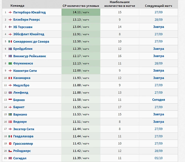Click the Mexico flag beside Симарронес де Сонора
The image size is (185, 162).
[x=10, y=42]
